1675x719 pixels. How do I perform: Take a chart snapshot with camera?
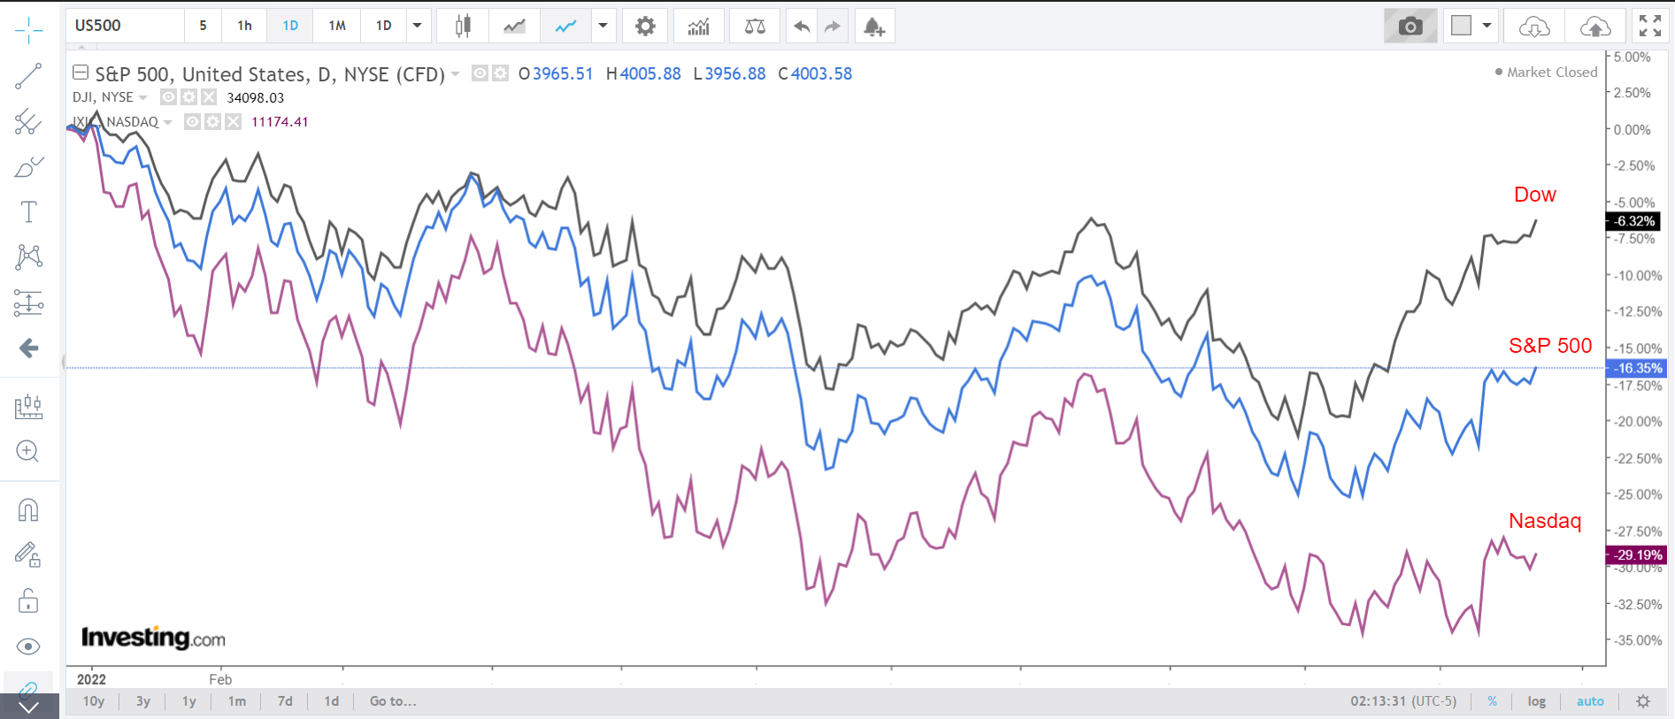pos(1410,26)
